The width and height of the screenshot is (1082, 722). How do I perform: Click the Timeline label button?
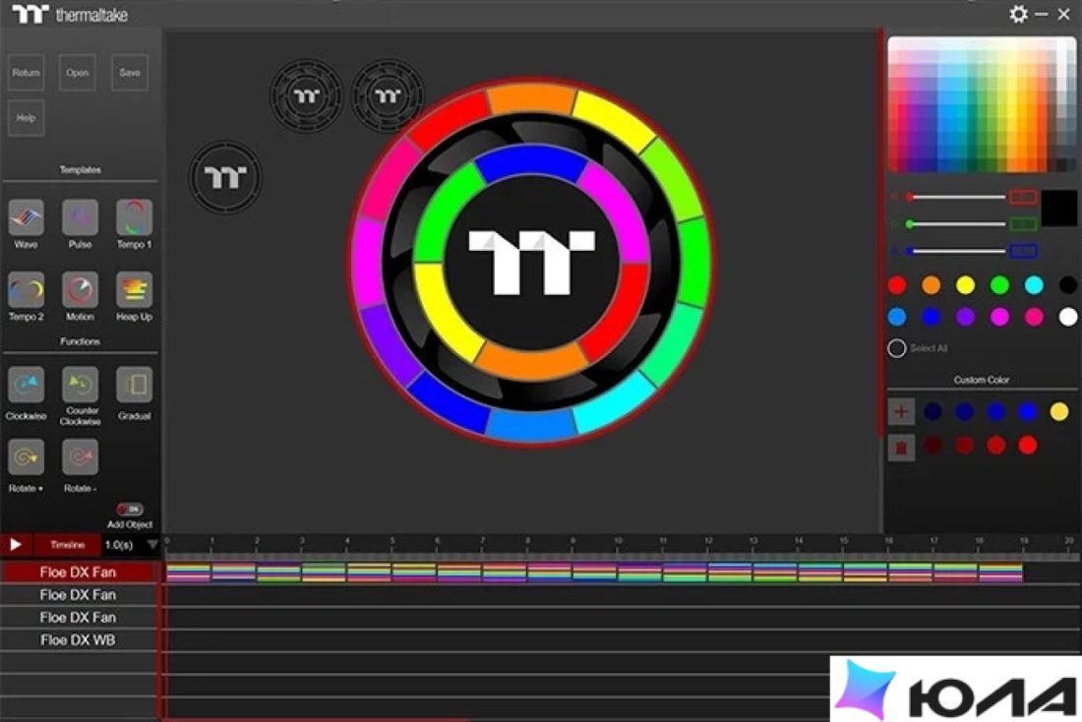[x=67, y=545]
